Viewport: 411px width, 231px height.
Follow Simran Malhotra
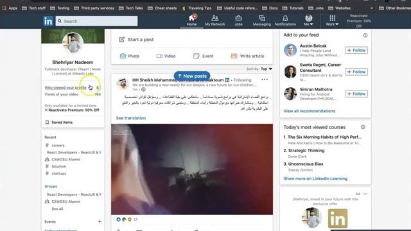tap(356, 94)
